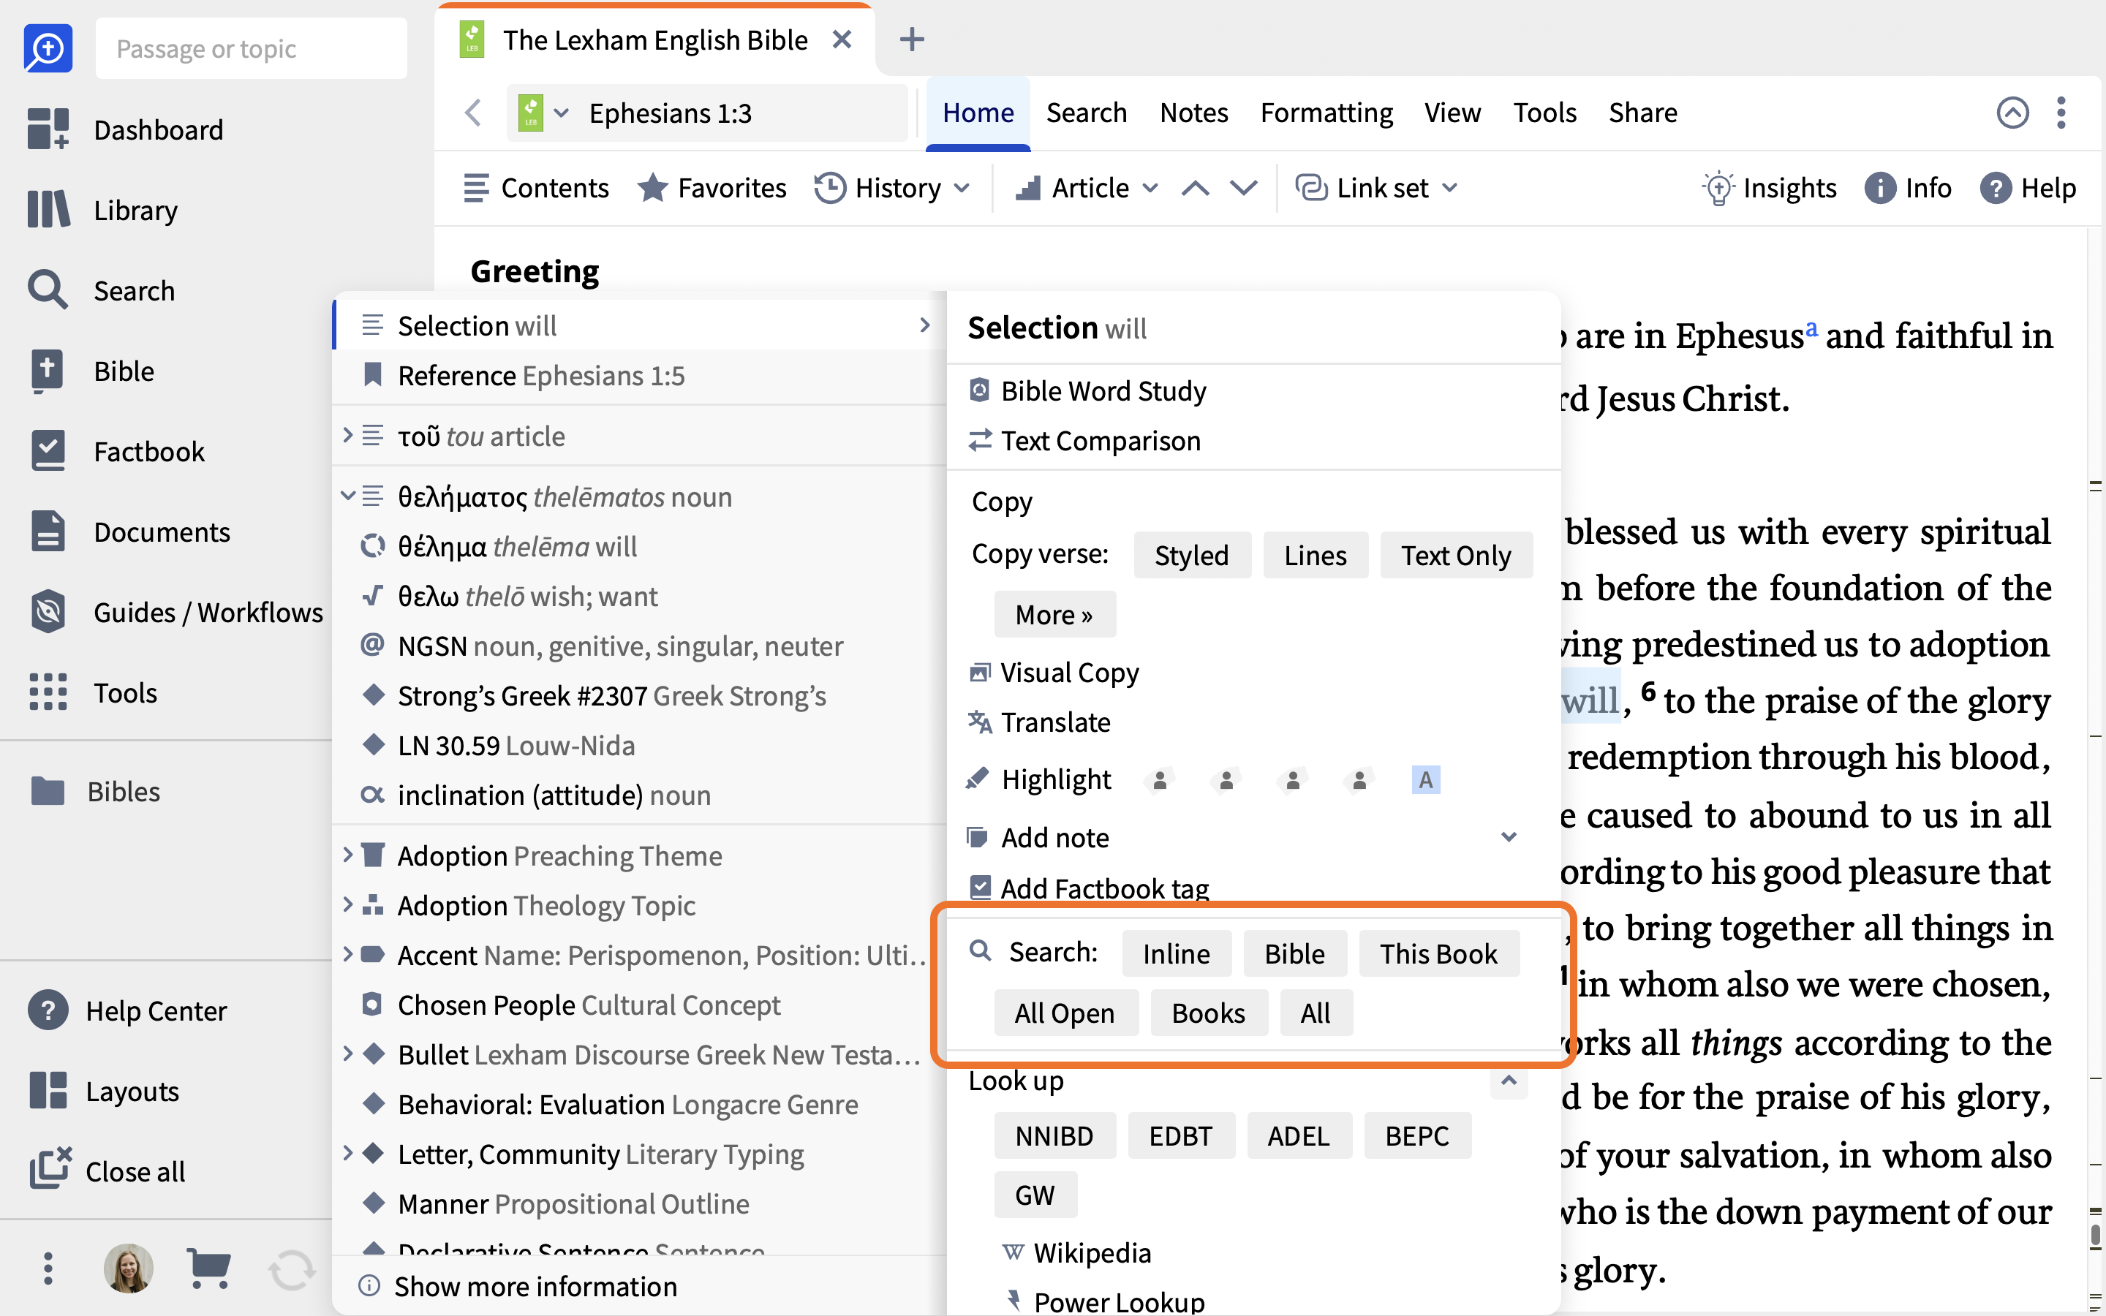The height and width of the screenshot is (1316, 2106).
Task: Switch to the View tab
Action: [1452, 113]
